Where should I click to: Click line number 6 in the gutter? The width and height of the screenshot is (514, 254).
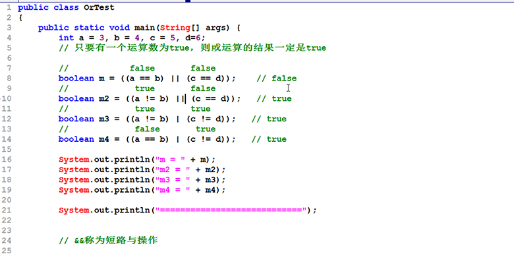pos(9,58)
